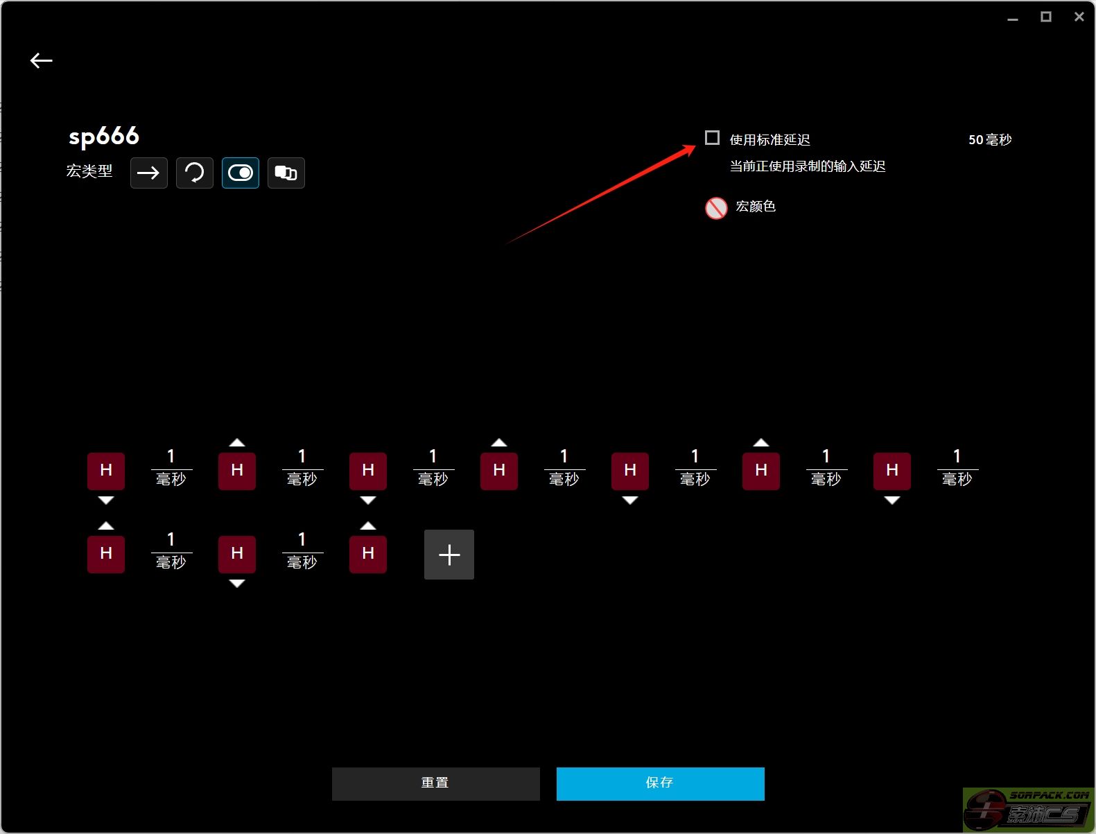Rename the macro title sp666
This screenshot has width=1096, height=834.
tap(104, 136)
